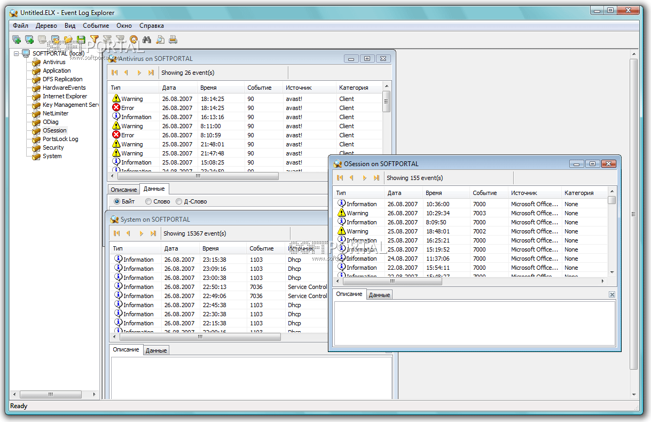Screen dimensions: 651x422
Task: Open the Событие menu
Action: click(x=96, y=26)
